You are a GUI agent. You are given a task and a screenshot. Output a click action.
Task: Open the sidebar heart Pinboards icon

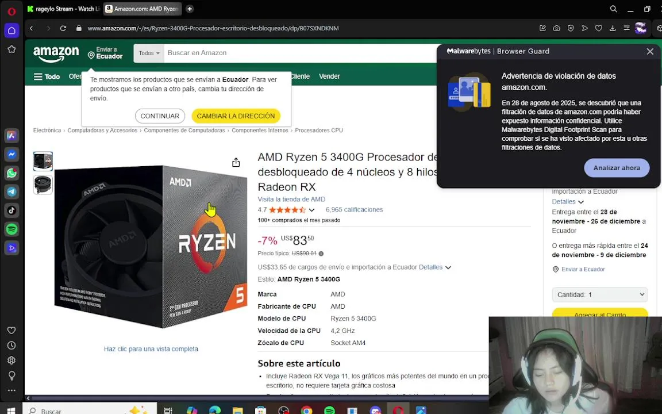tap(11, 331)
